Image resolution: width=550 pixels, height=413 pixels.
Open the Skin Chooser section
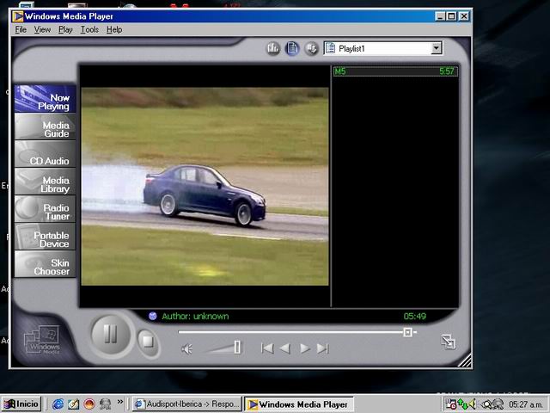[46, 264]
